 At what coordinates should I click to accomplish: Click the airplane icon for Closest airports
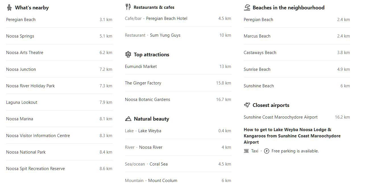coord(247,105)
